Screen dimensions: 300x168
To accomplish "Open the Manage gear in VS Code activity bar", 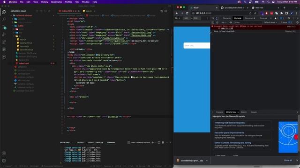I will point(4,161).
